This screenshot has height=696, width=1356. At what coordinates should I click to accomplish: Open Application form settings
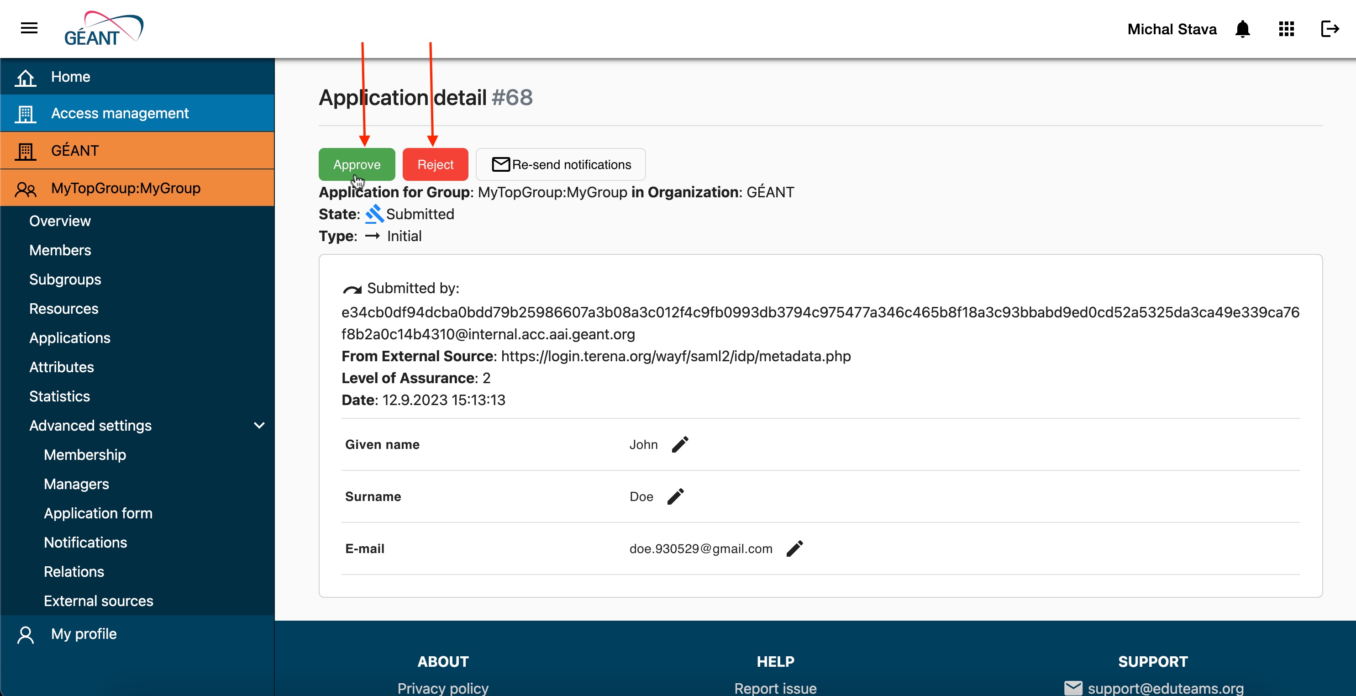(98, 513)
